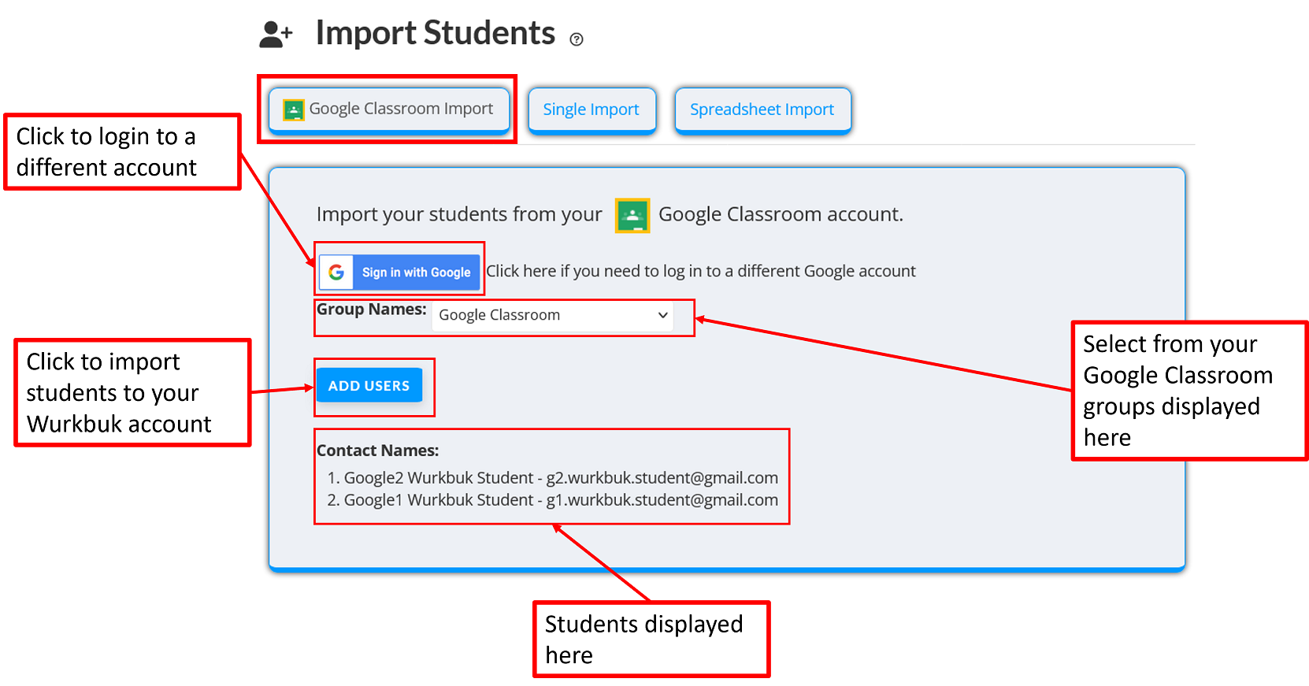Click the Google 'G' logo on the sign-in button
1309x686 pixels.
click(x=337, y=272)
